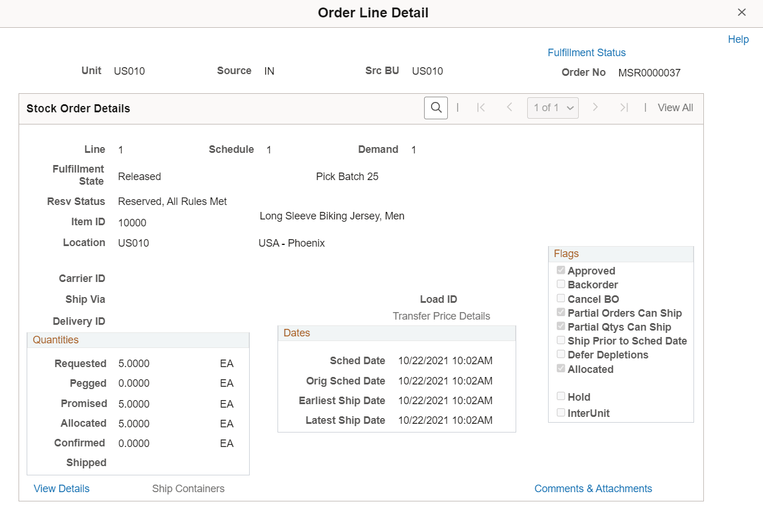Check the InterUnit flag

(560, 412)
